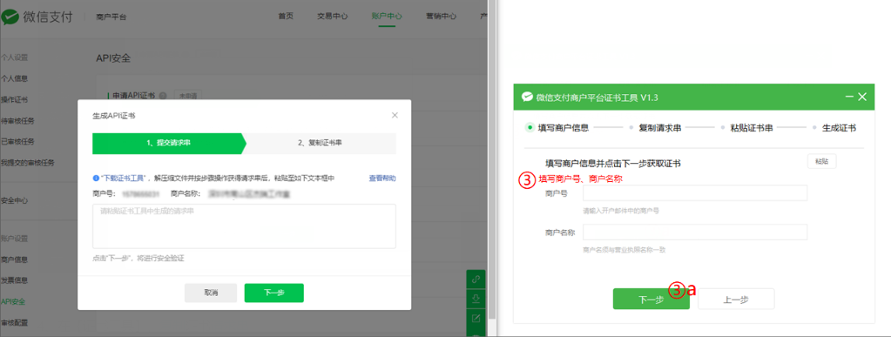Click 取消 in certificate dialog
The image size is (891, 337).
click(x=211, y=293)
